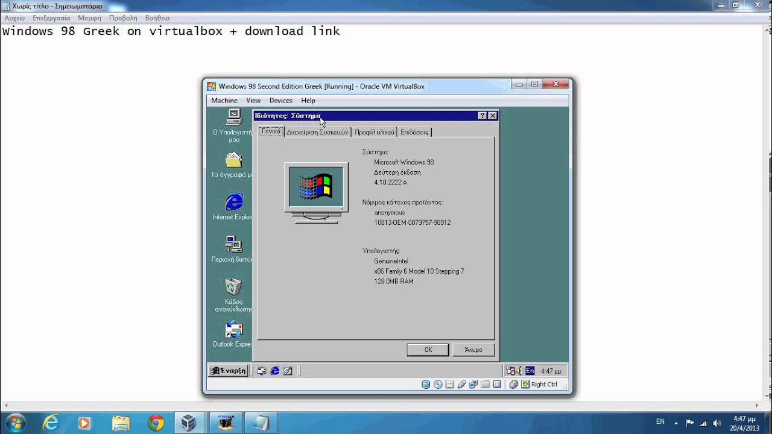Open the My Documents folder icon in VM
Image resolution: width=772 pixels, height=434 pixels.
pos(233,160)
